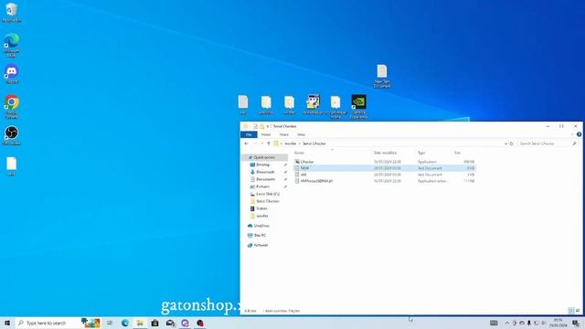Sort files by Name column
Screen dimensions: 585x329
(x=299, y=153)
